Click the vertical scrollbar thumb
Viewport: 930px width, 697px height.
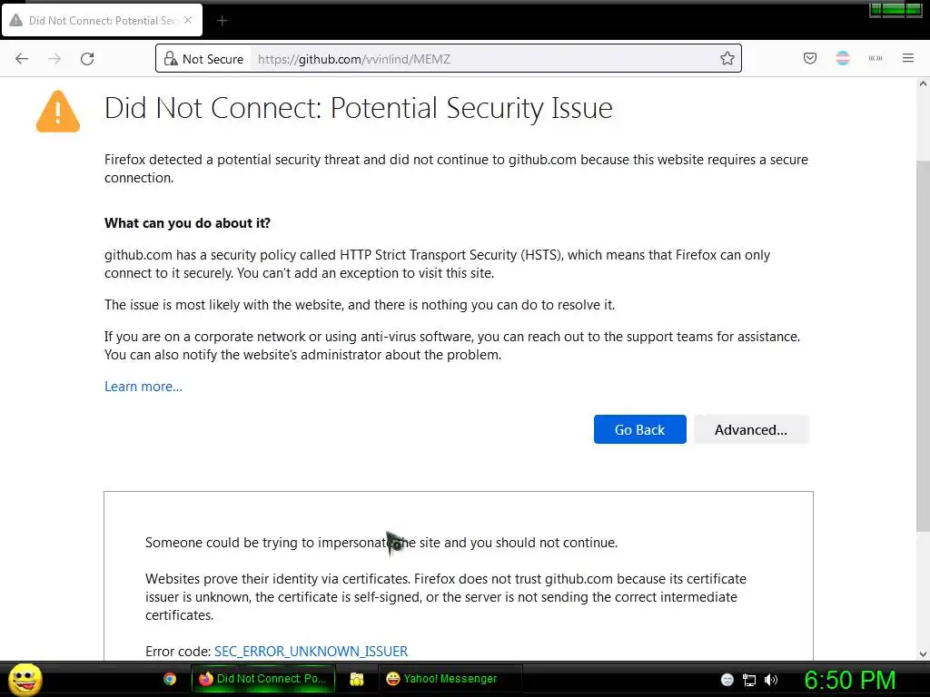click(x=923, y=346)
